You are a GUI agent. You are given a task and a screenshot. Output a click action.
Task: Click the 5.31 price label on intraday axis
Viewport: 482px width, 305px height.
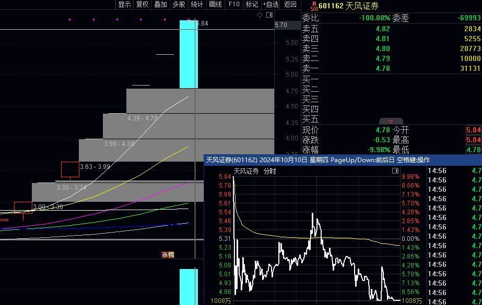coord(225,239)
